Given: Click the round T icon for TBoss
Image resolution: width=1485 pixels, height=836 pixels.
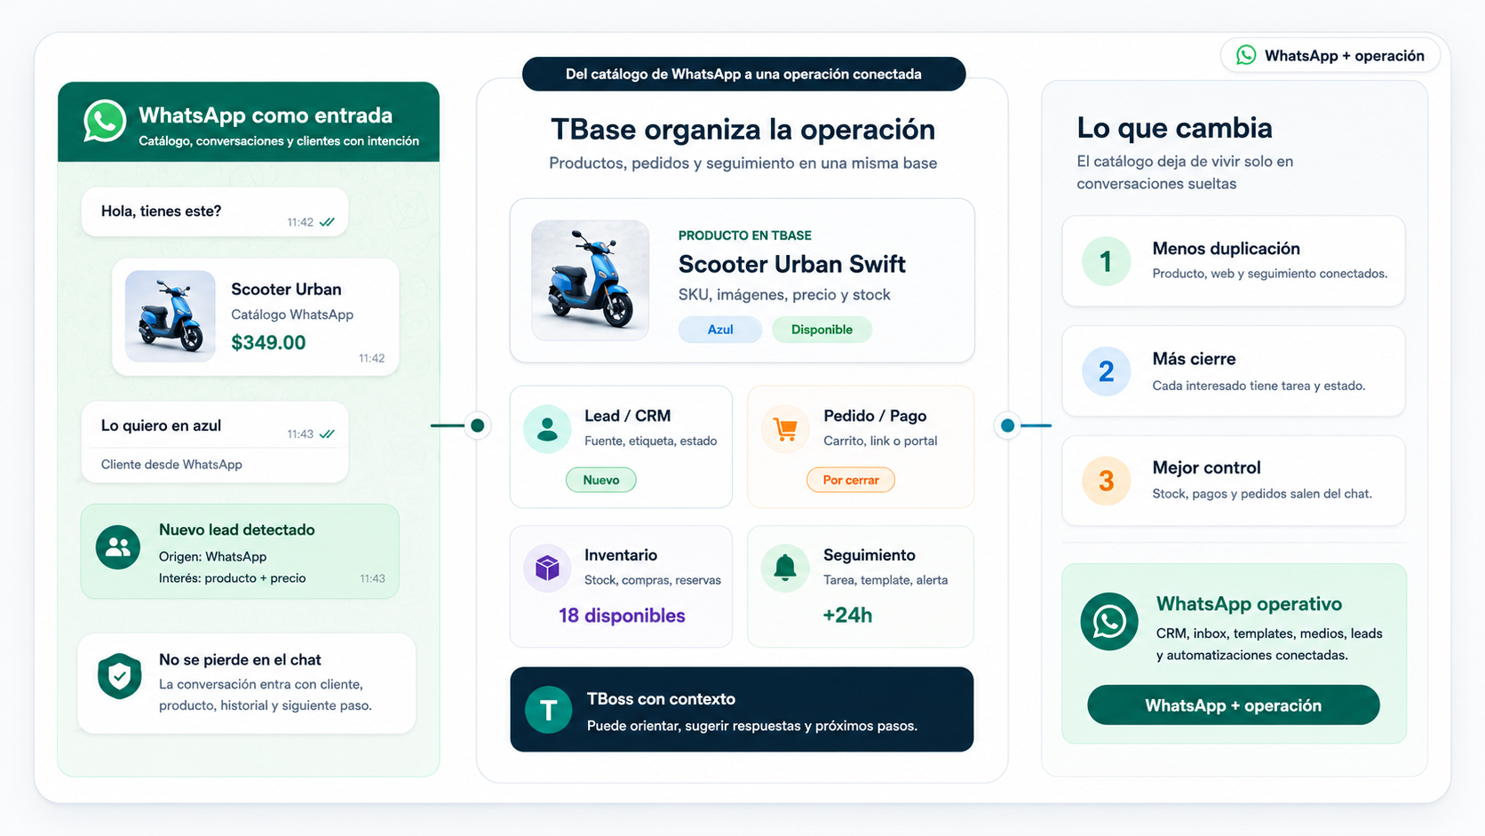Looking at the screenshot, I should tap(549, 710).
